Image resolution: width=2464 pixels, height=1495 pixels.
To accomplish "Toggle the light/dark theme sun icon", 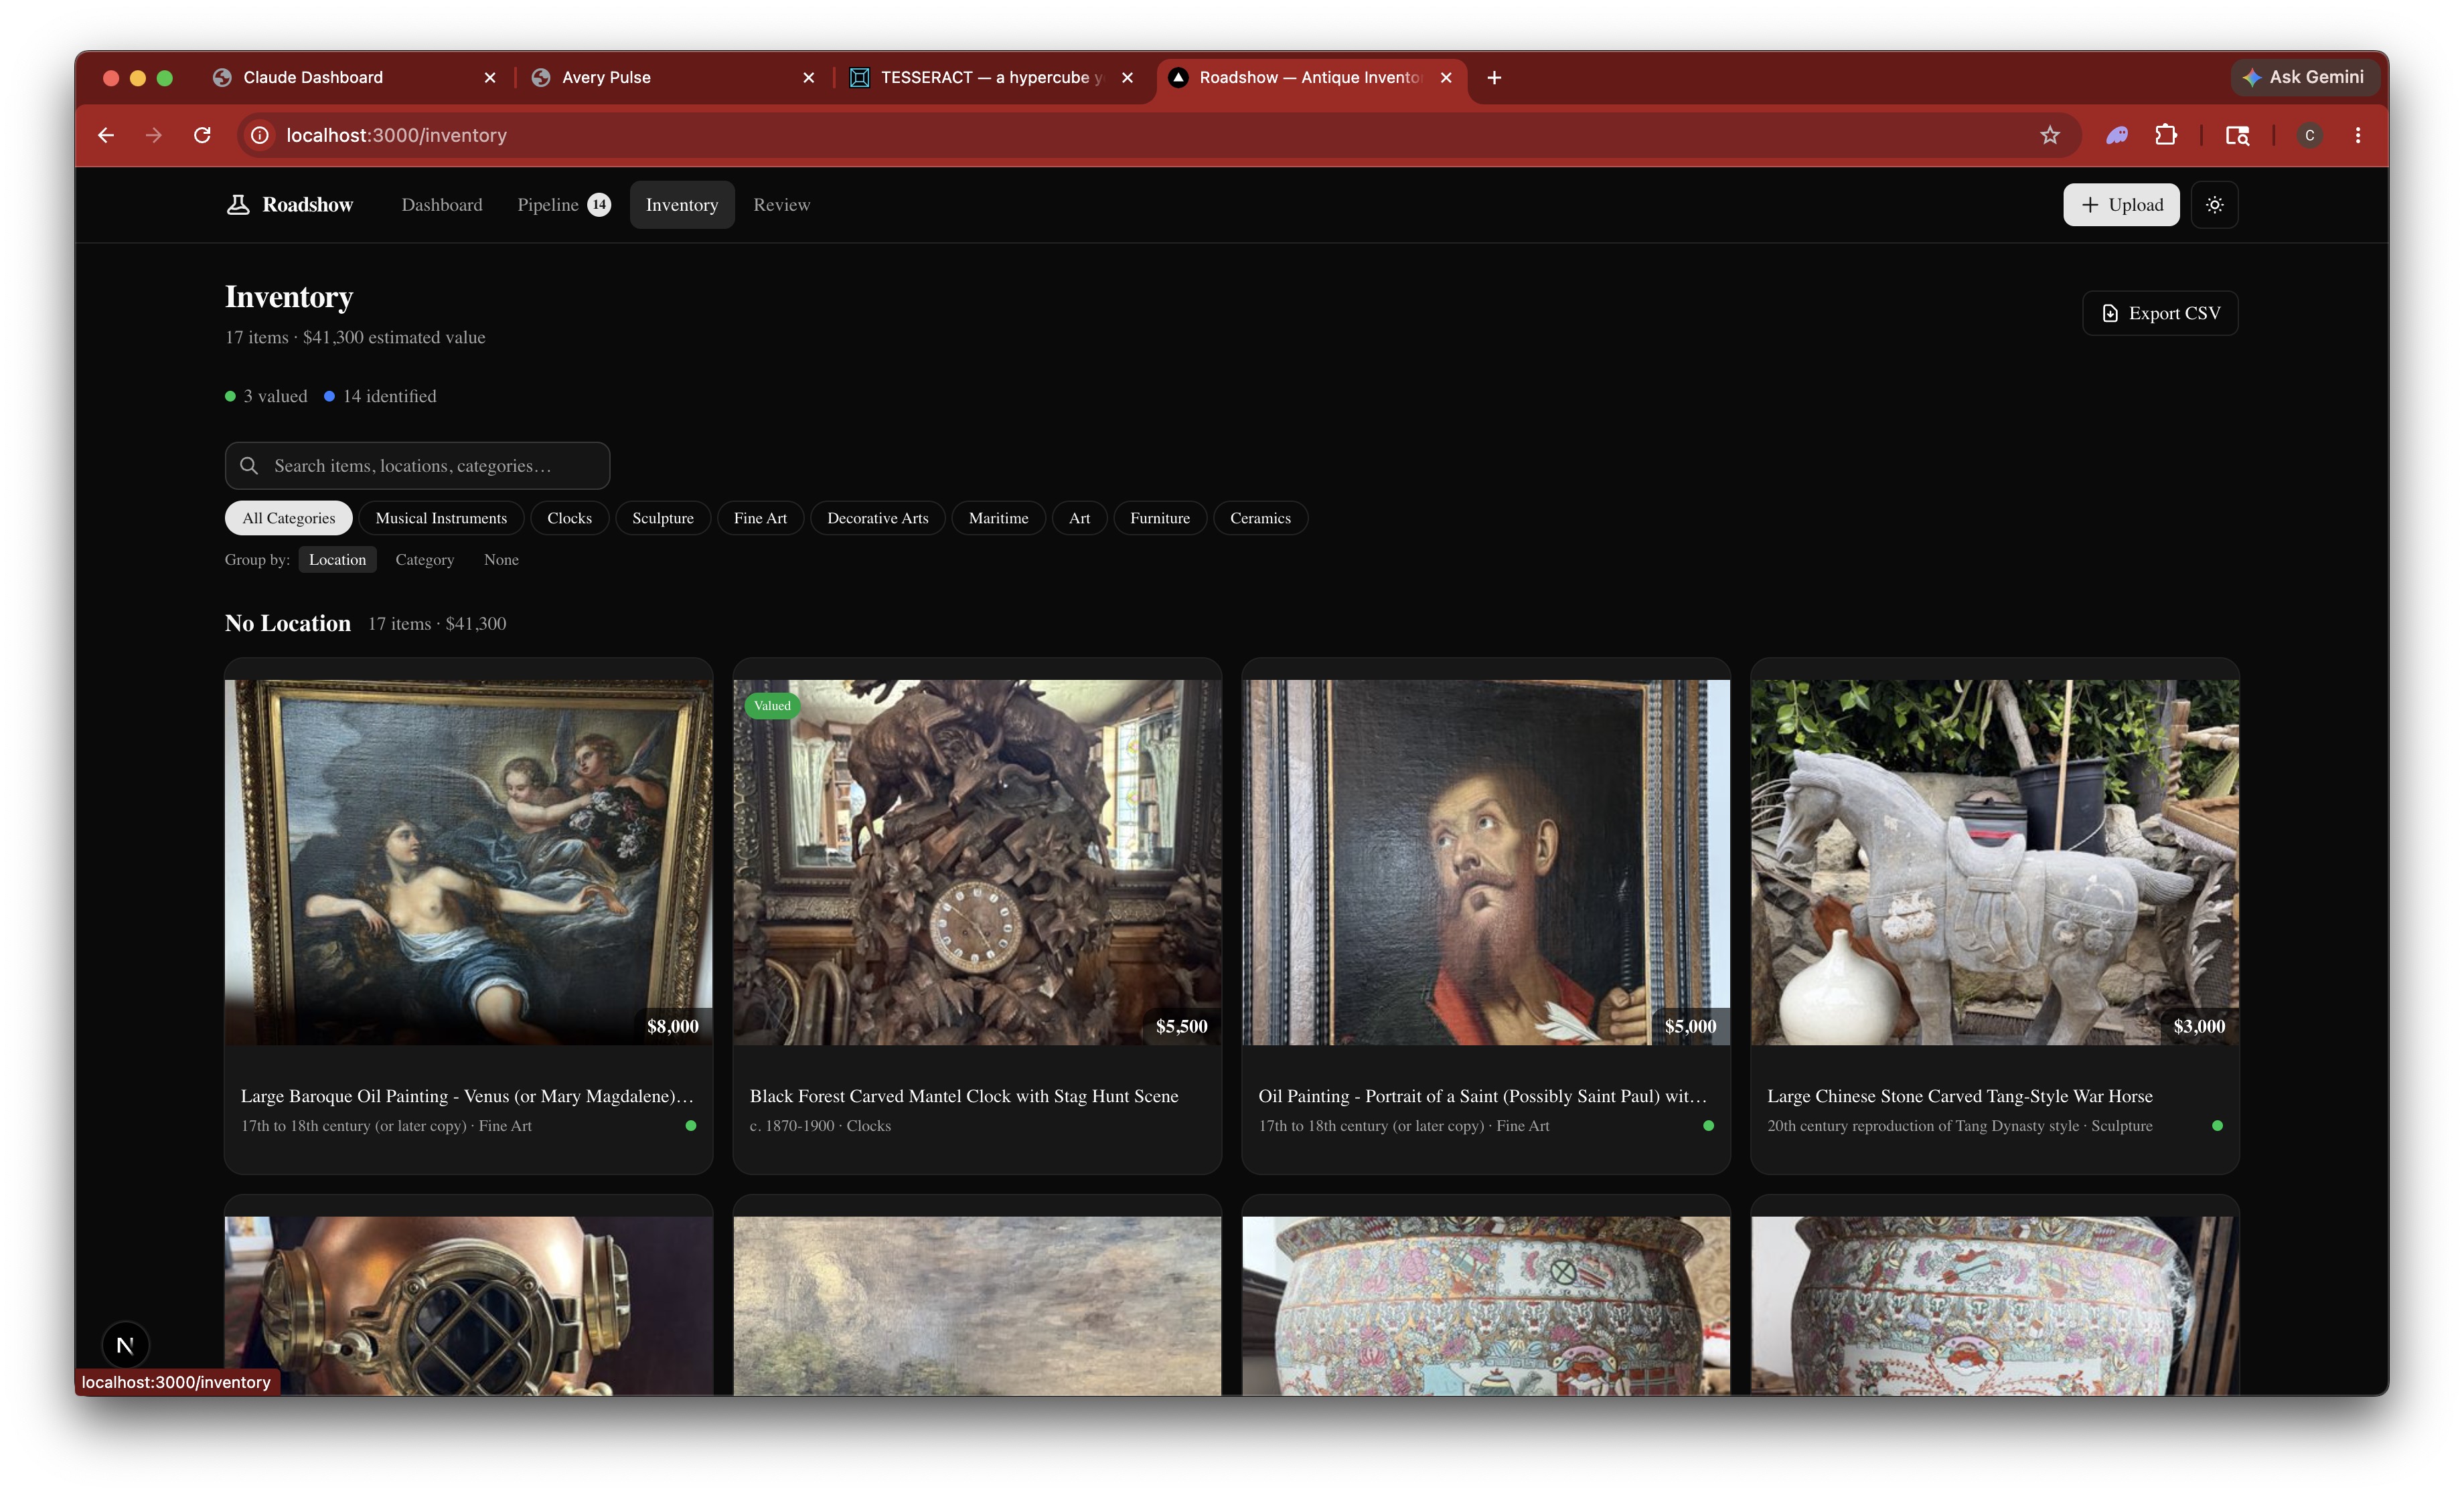I will [x=2214, y=205].
